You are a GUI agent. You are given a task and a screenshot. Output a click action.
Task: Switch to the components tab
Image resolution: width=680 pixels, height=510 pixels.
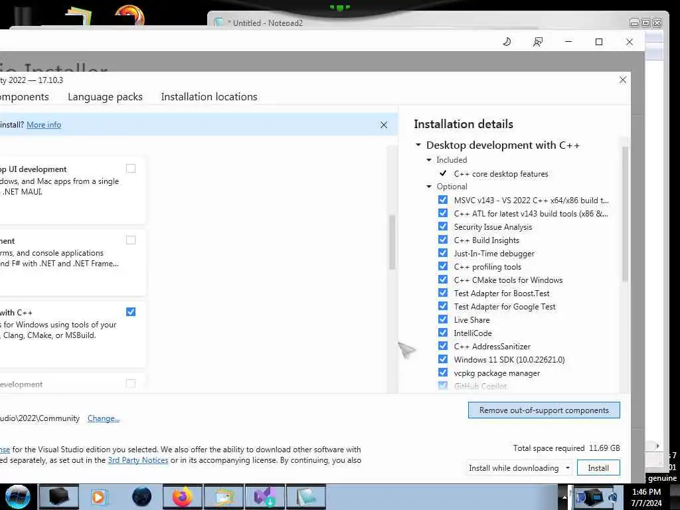coord(25,97)
